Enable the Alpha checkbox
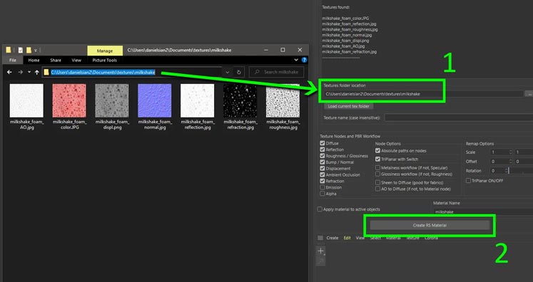Viewport: 533px width, 282px height. tap(323, 194)
